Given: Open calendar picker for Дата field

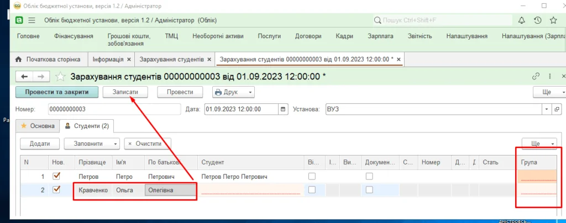Looking at the screenshot, I should [x=283, y=109].
